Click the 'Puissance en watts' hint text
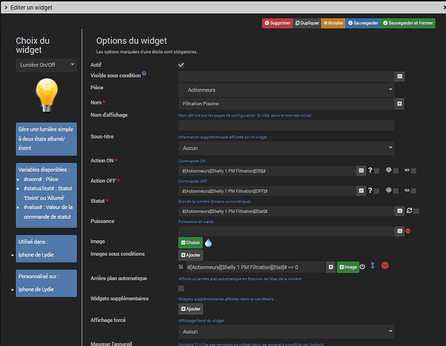Viewport: 446px width, 346px height. (x=196, y=221)
